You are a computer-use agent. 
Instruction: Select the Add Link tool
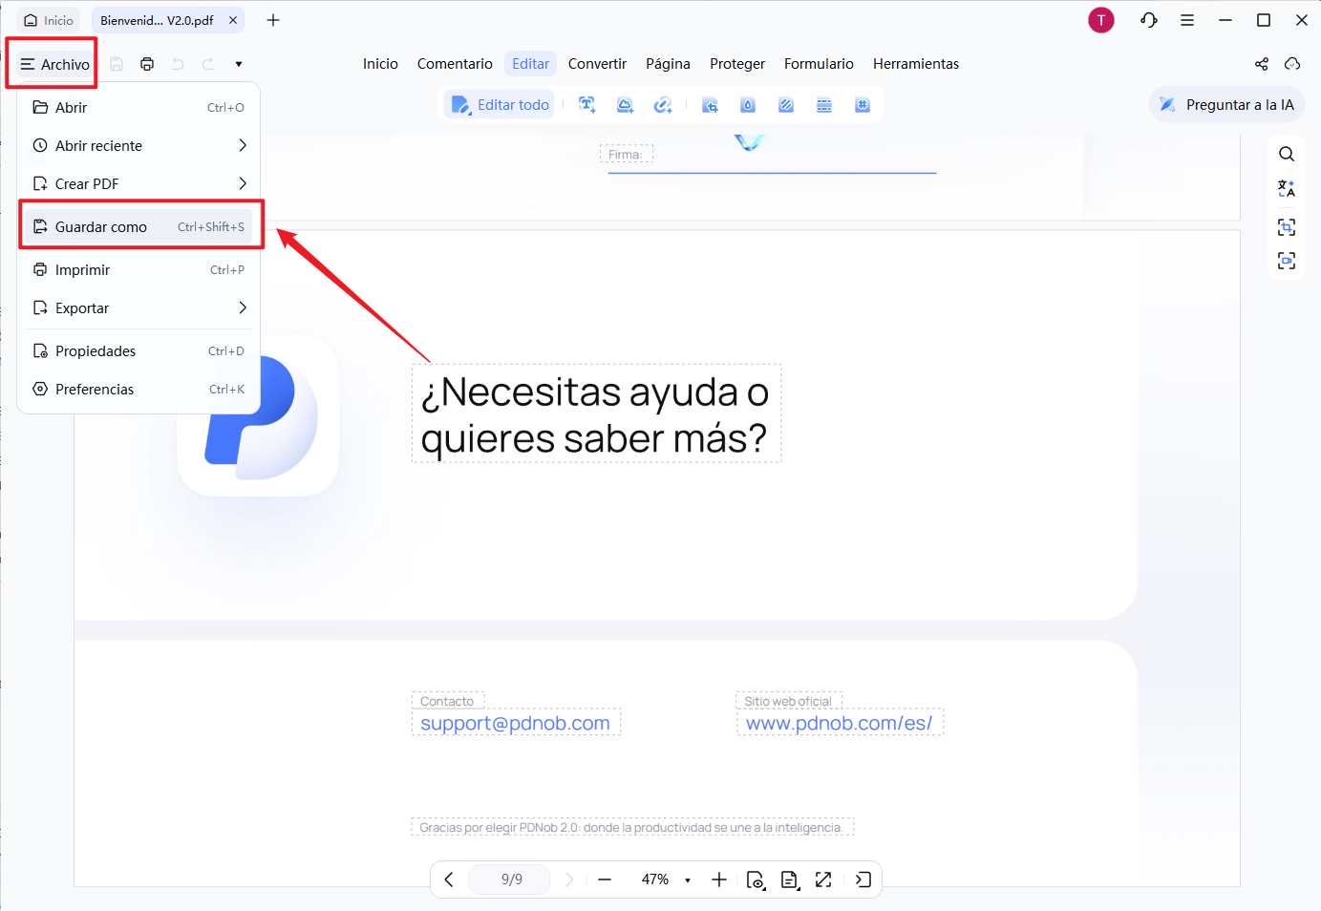663,105
